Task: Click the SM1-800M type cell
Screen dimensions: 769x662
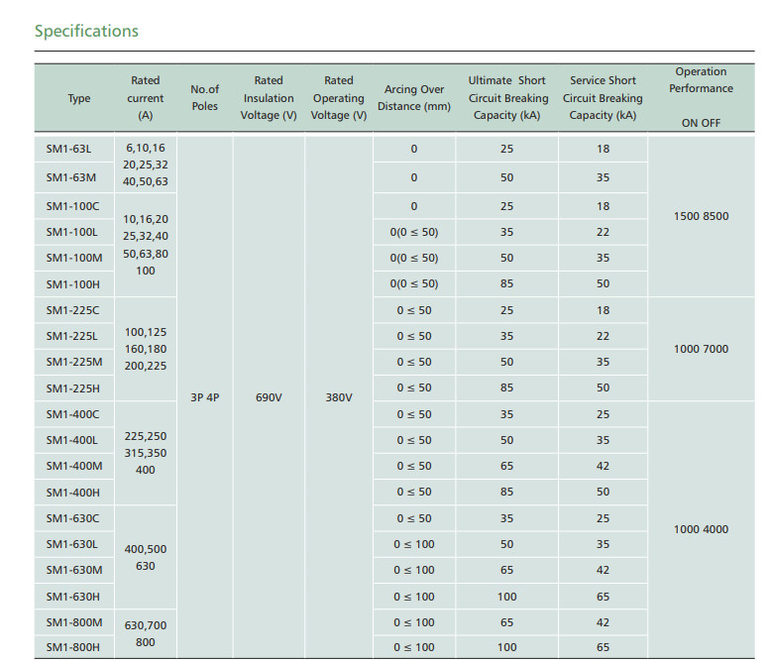Action: [x=74, y=622]
